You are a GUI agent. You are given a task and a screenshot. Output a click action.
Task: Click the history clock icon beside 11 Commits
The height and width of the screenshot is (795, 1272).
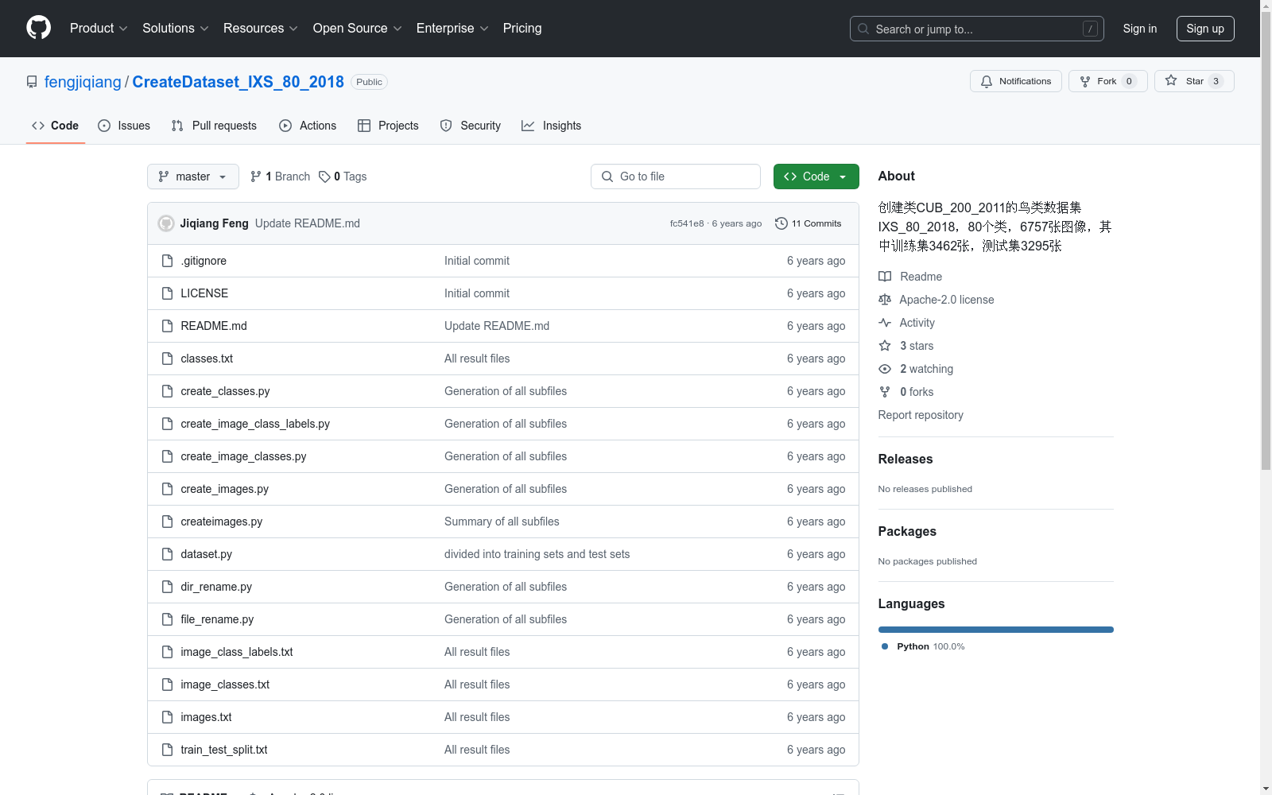(x=781, y=223)
